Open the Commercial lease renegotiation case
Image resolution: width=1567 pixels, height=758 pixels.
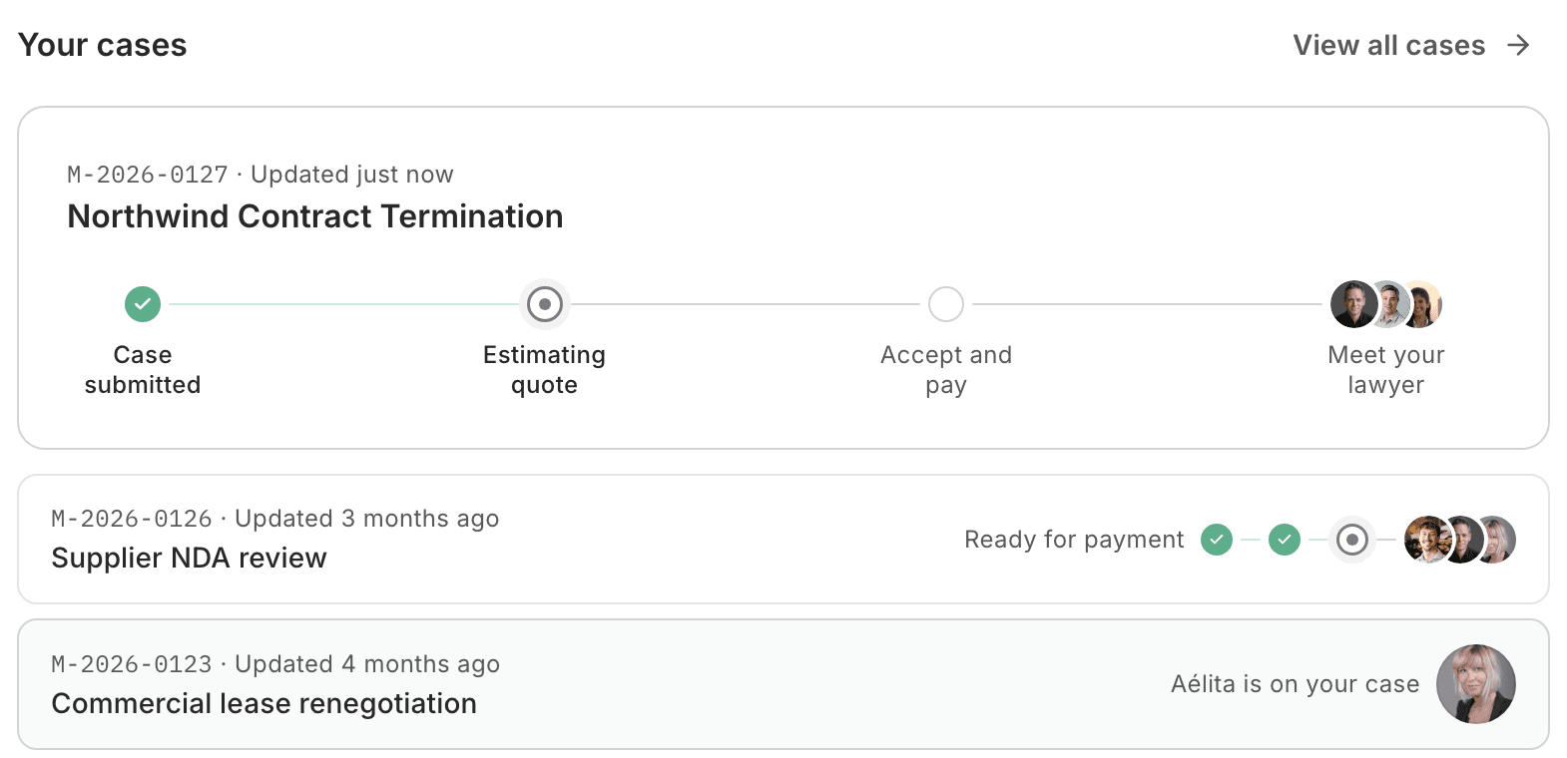(783, 684)
